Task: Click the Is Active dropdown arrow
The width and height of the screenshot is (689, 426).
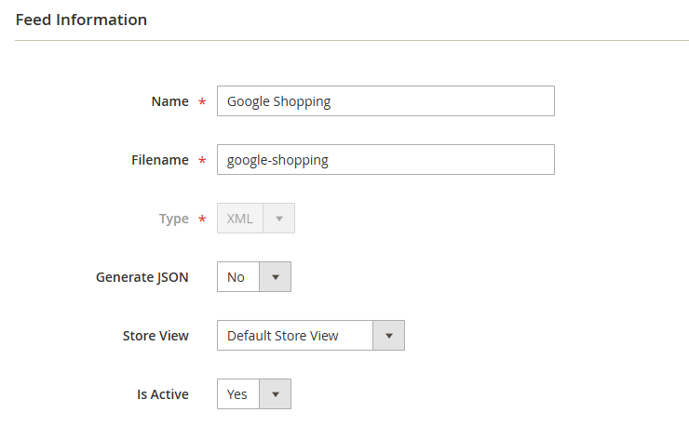Action: (275, 394)
